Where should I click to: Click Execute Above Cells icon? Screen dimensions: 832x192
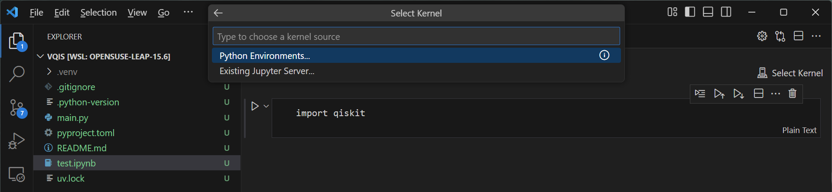(719, 93)
